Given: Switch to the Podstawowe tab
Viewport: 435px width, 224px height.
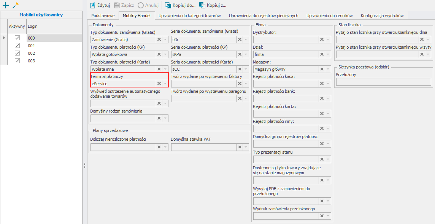Looking at the screenshot, I should point(103,16).
